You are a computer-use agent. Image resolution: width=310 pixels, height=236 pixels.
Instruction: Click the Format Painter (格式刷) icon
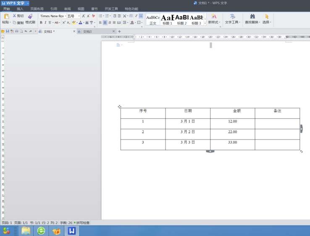pos(30,16)
